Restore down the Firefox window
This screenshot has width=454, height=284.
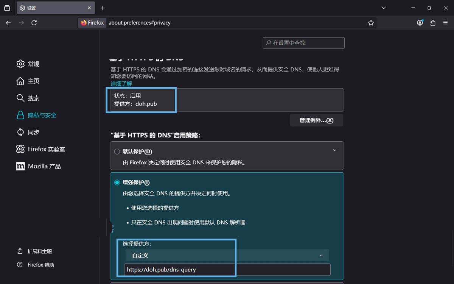429,8
